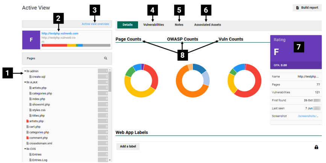This screenshot has height=163, width=326.
Task: Click the pages tree scrollbar thumb
Action: coord(110,82)
